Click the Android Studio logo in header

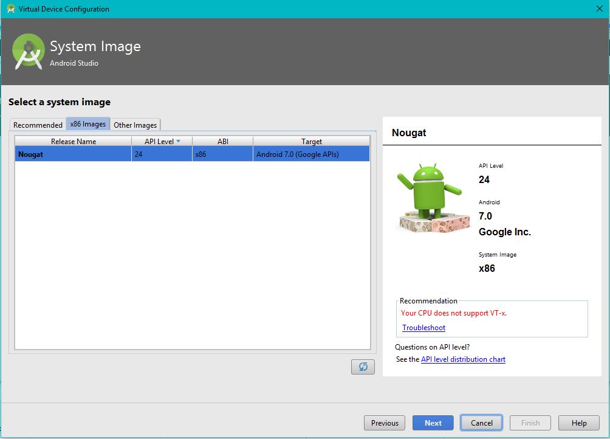[29, 52]
